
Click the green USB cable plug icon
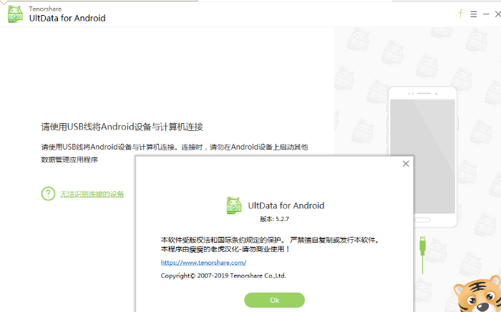coord(422,255)
